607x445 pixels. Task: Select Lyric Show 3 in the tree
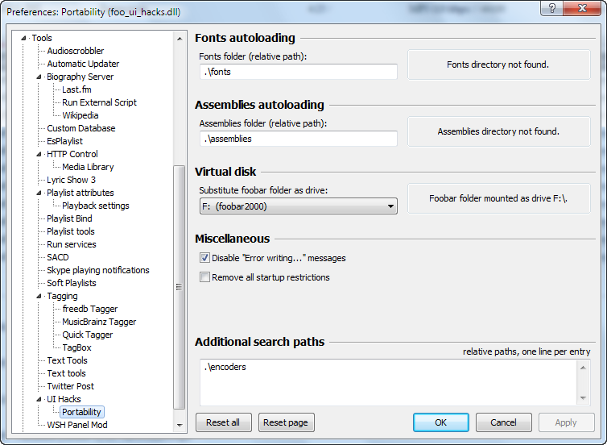71,180
